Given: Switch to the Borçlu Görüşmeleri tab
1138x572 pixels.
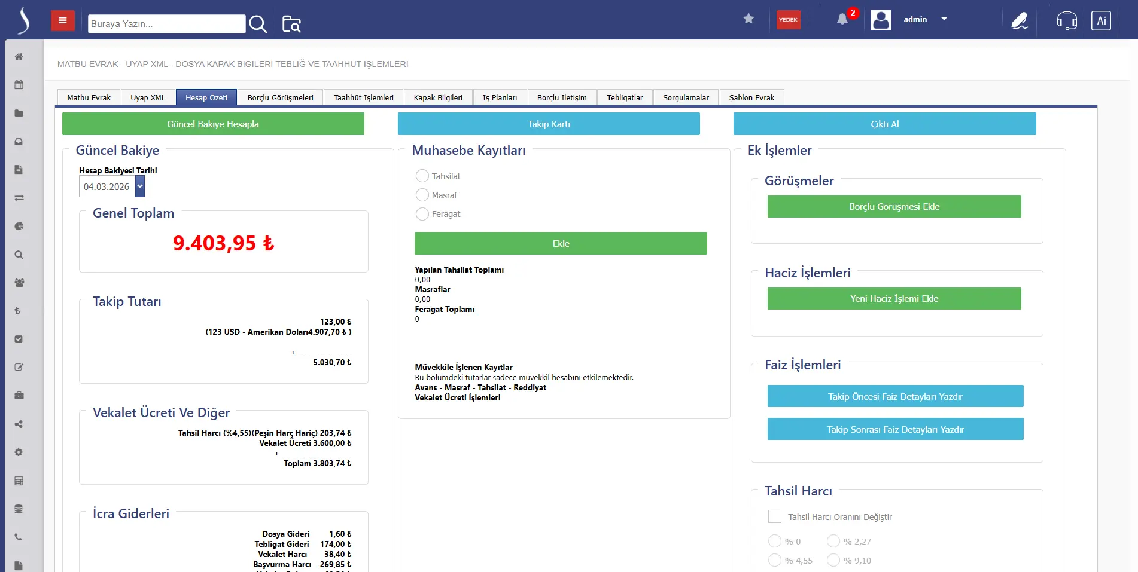Looking at the screenshot, I should pyautogui.click(x=280, y=98).
